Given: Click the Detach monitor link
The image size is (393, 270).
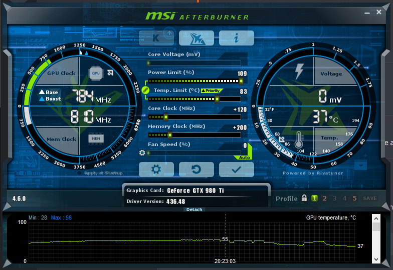Looking at the screenshot, I should pos(194,209).
